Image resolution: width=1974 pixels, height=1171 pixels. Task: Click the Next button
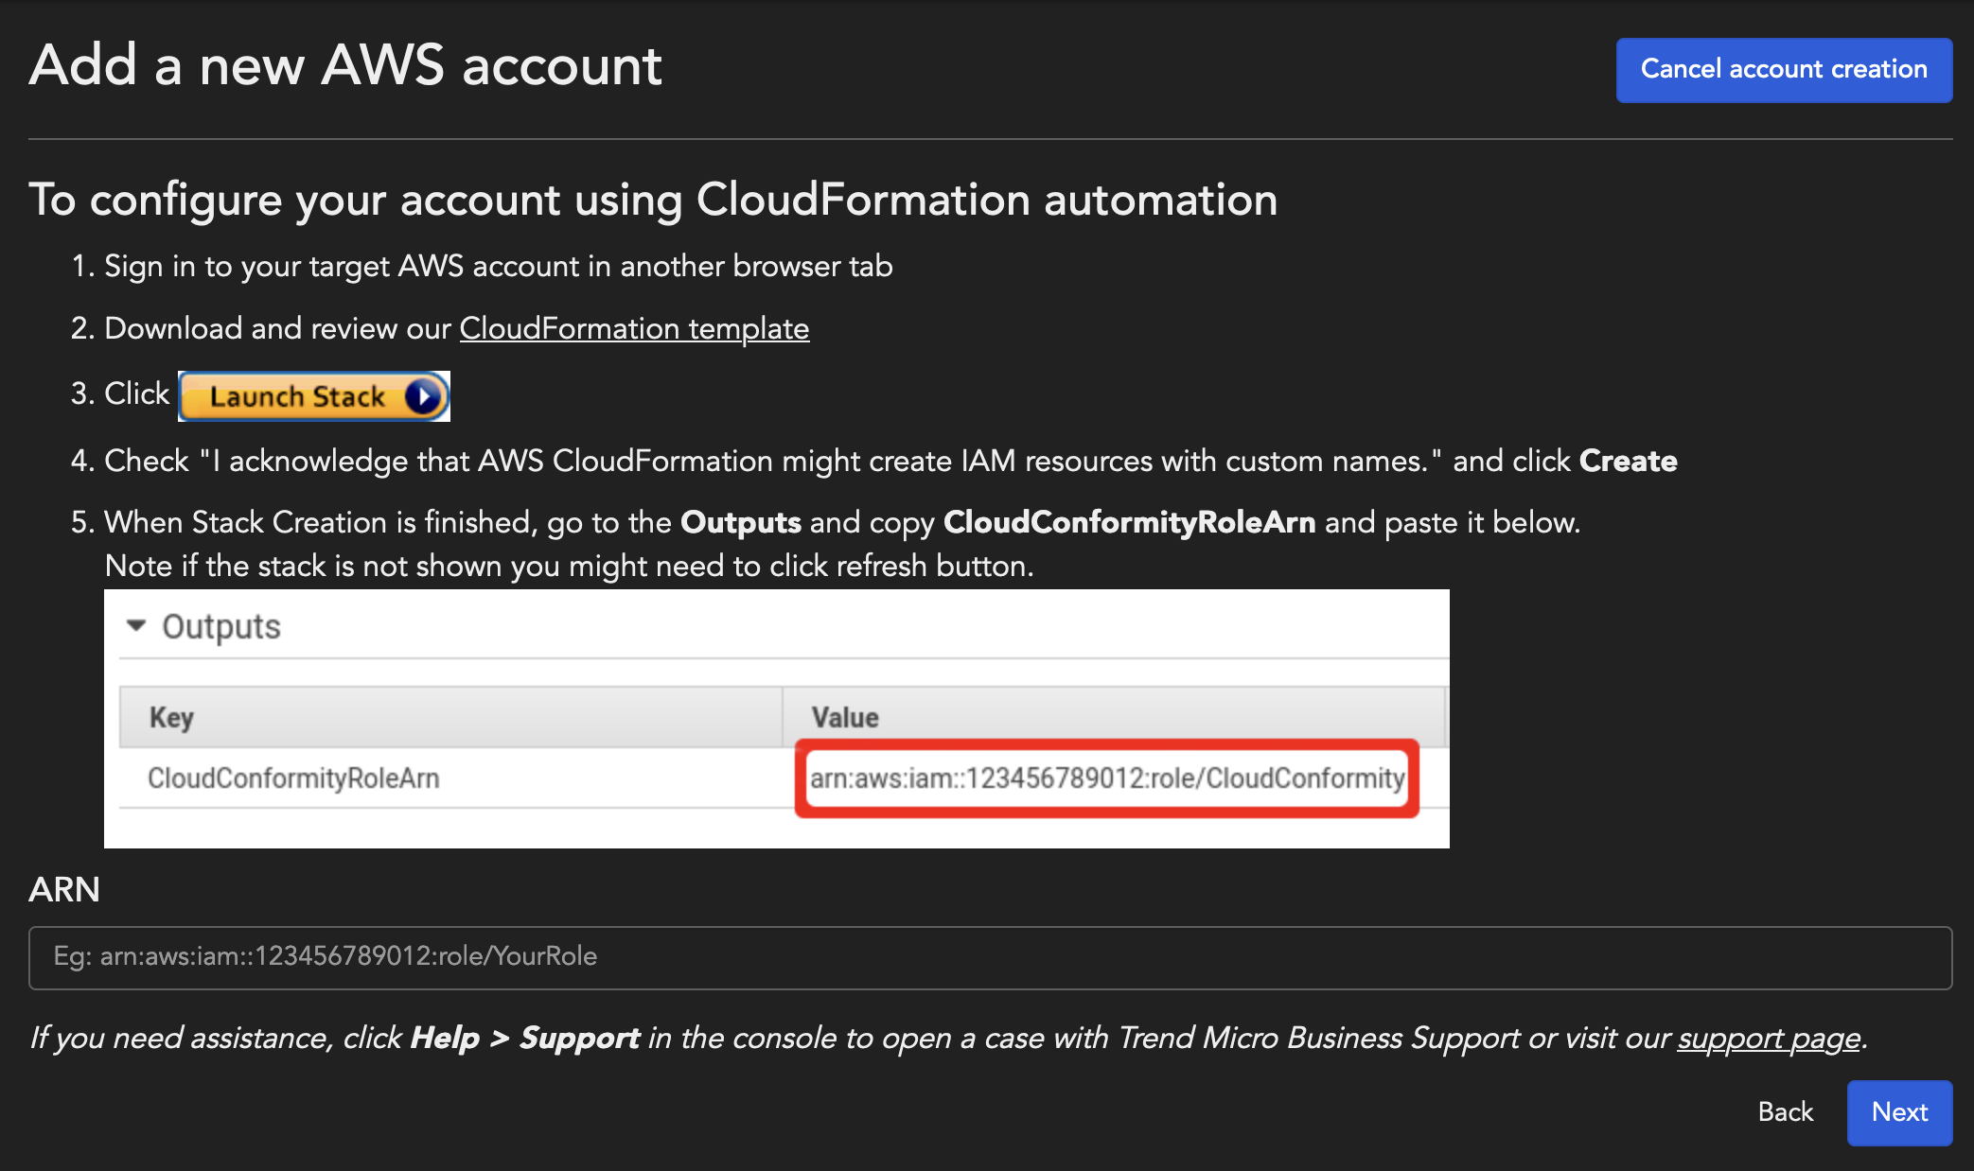(x=1898, y=1112)
